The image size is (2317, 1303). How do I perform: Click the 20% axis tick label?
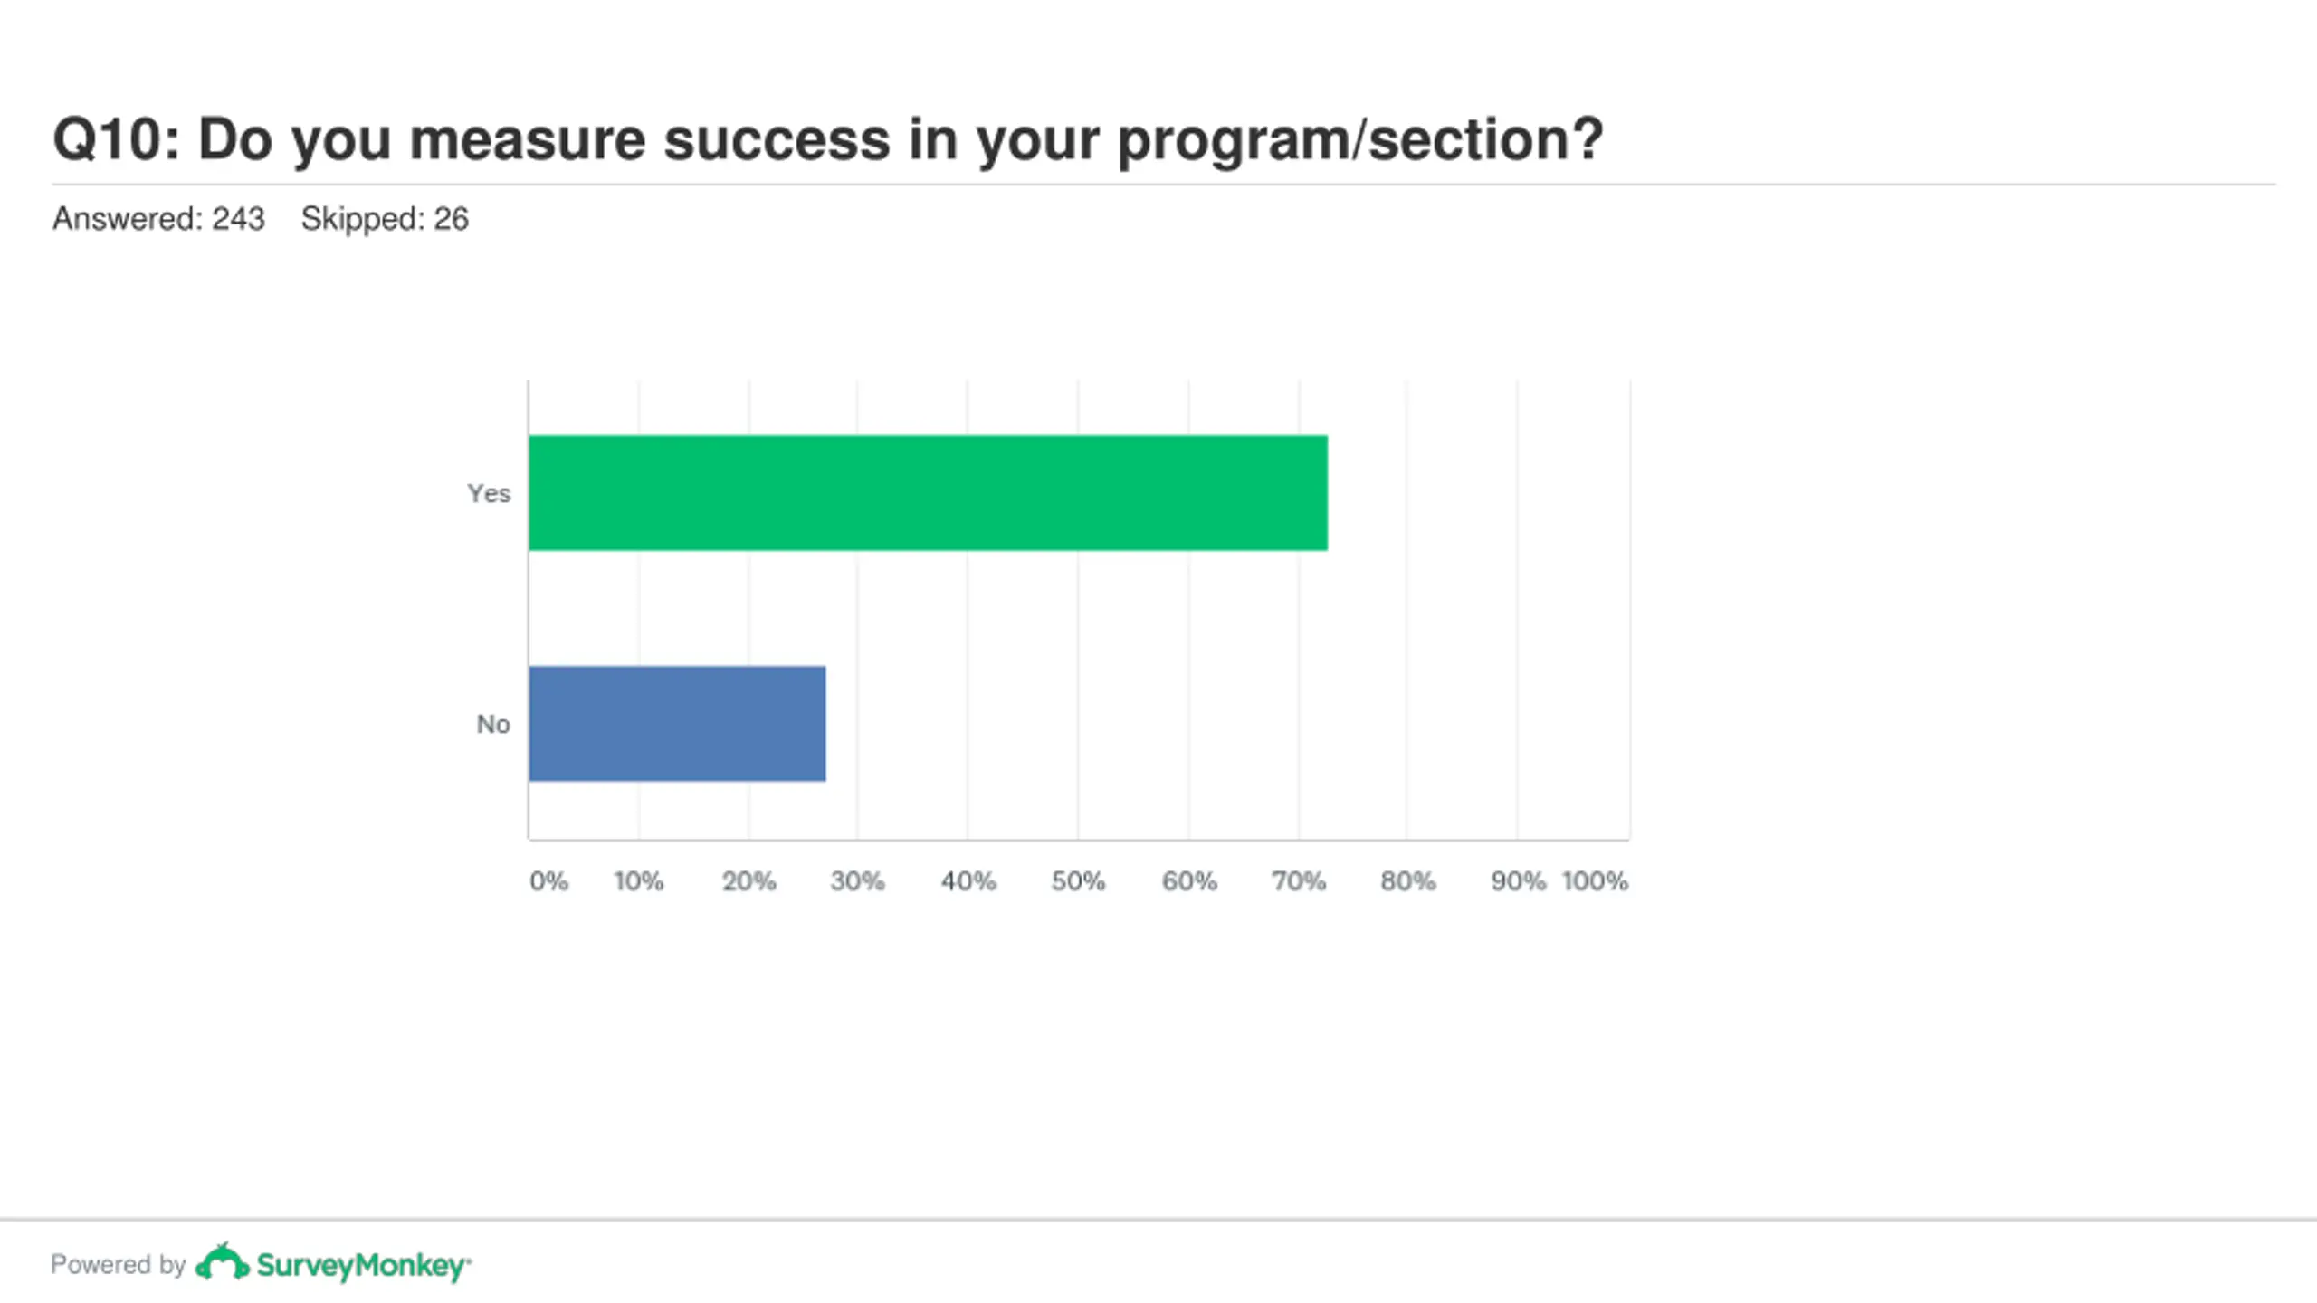click(748, 880)
